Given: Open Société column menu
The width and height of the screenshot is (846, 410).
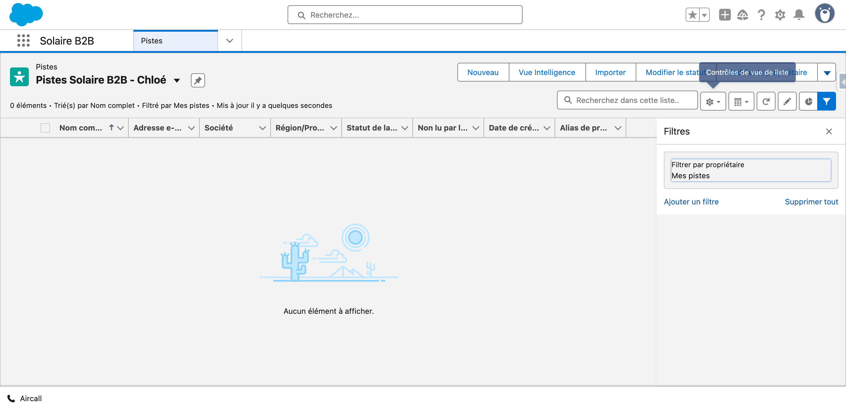Looking at the screenshot, I should pos(262,128).
